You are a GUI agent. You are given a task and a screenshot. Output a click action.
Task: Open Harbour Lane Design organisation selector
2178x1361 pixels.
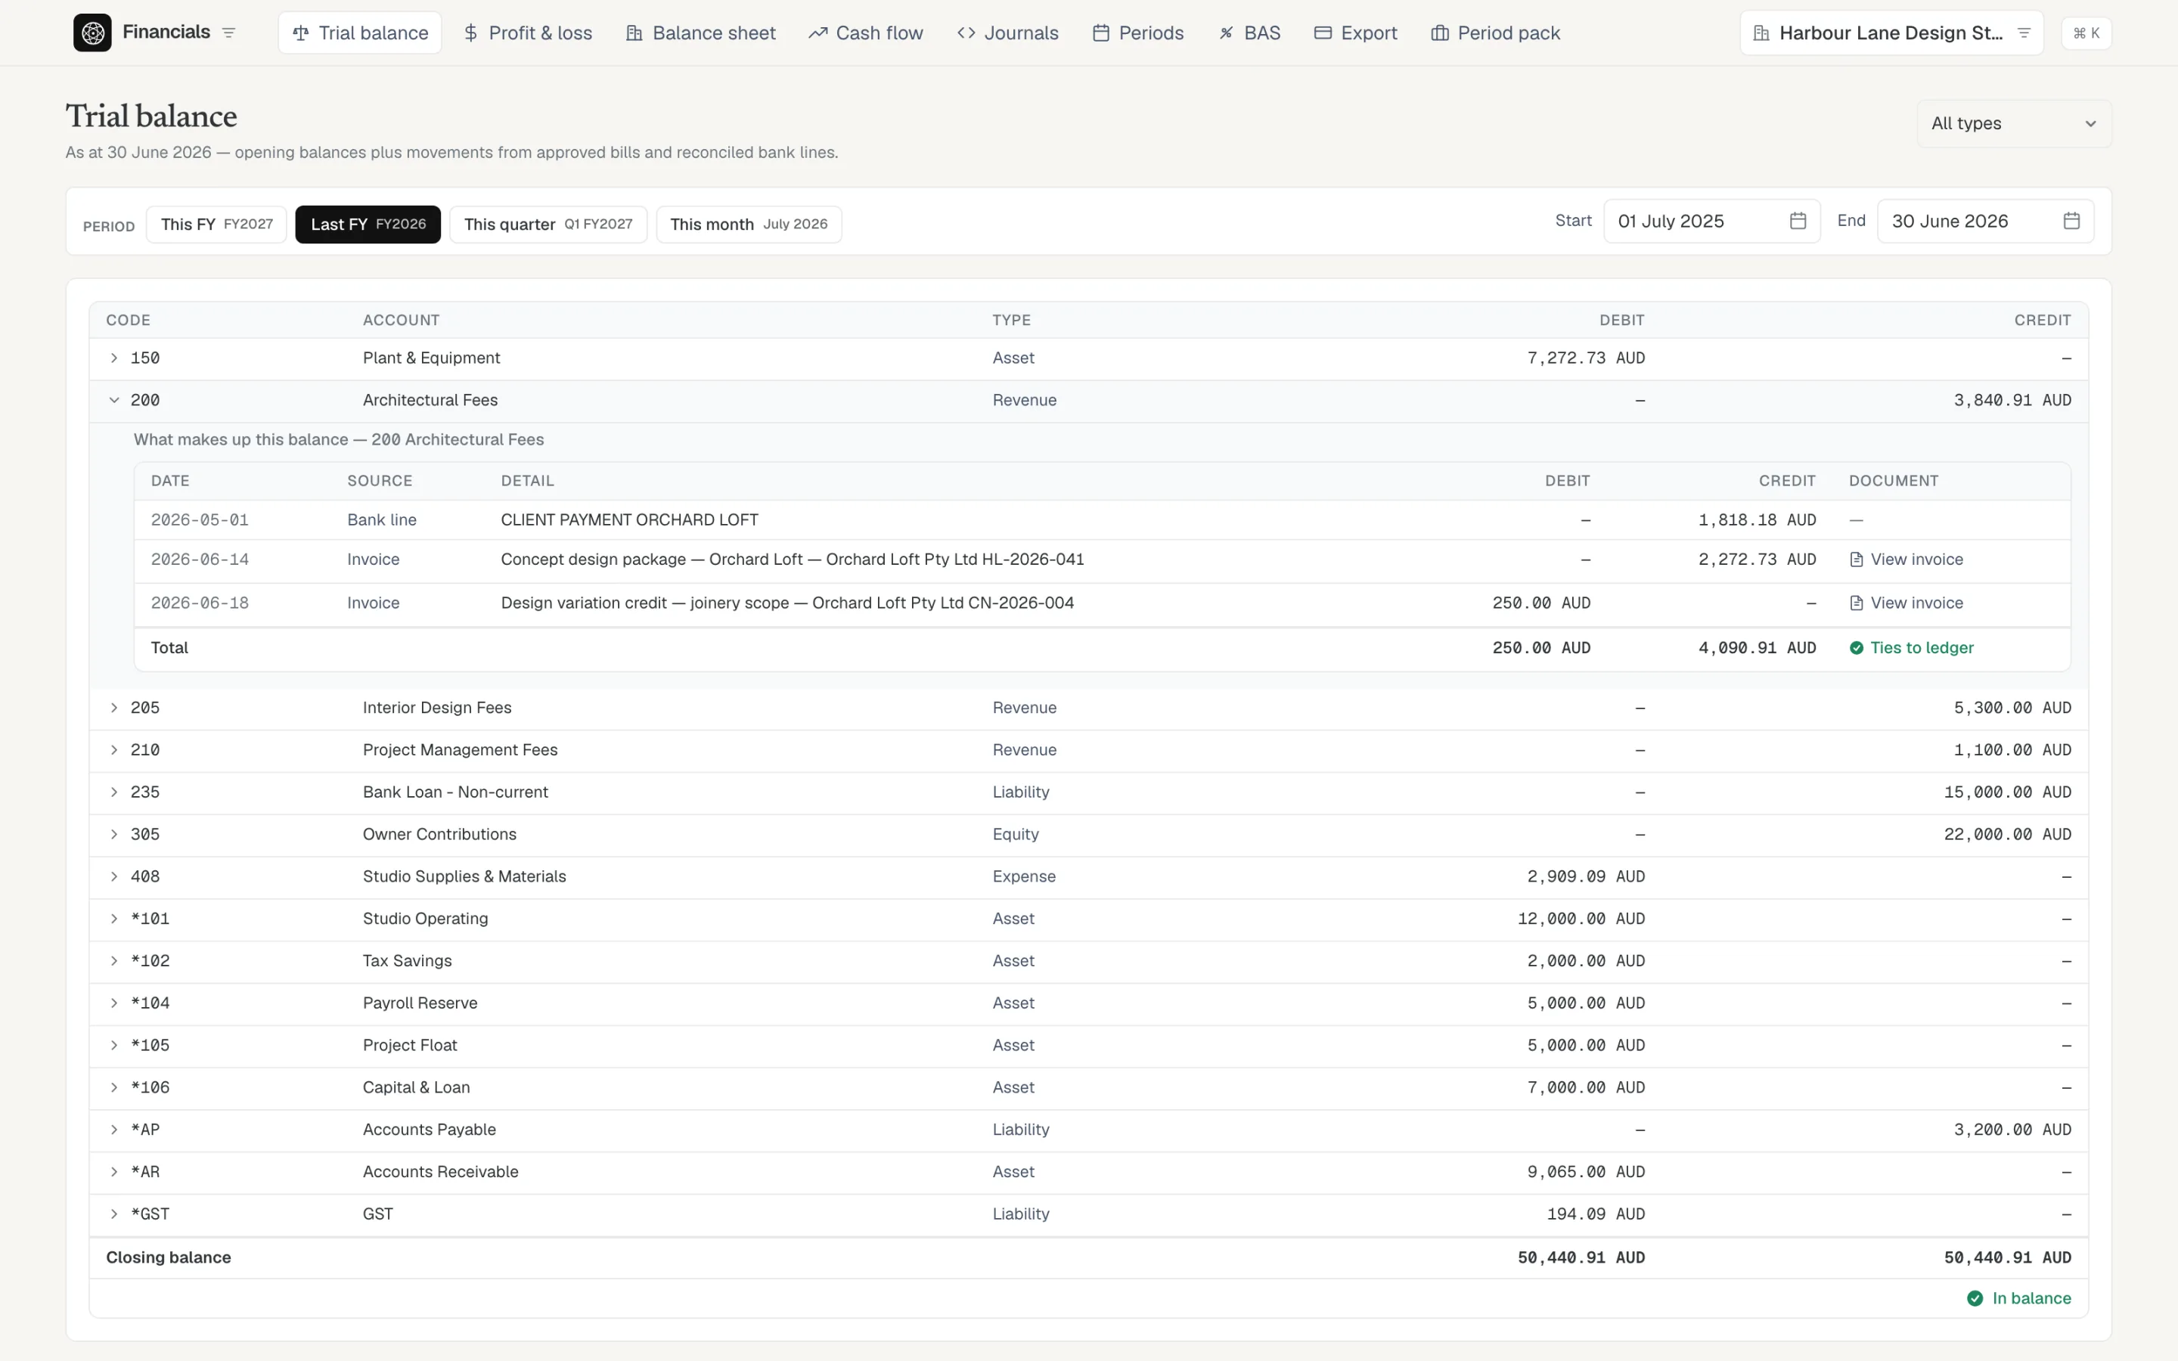(1891, 33)
